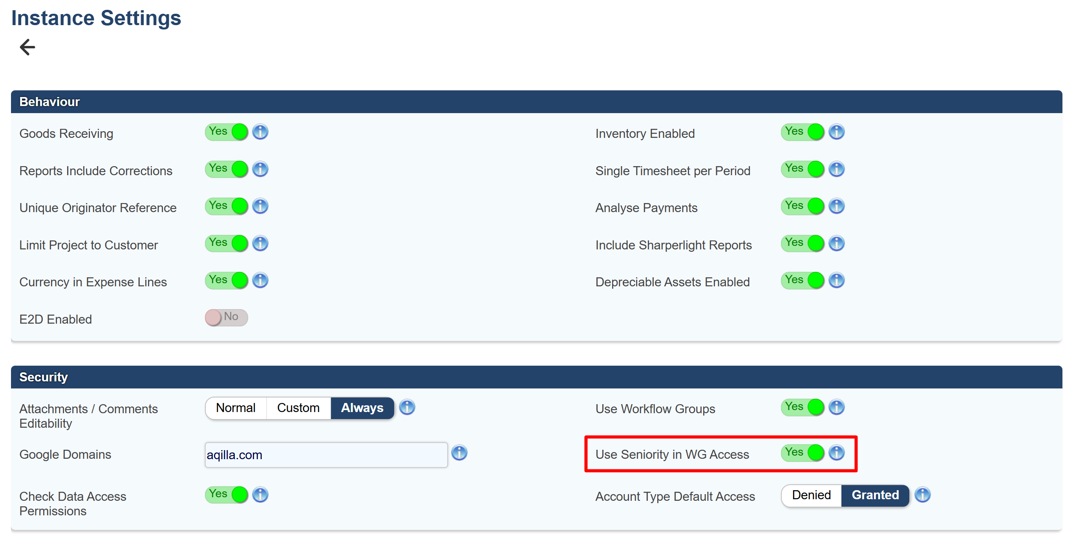Toggle Check Data Access Permissions switch
This screenshot has height=544, width=1075.
[x=226, y=495]
